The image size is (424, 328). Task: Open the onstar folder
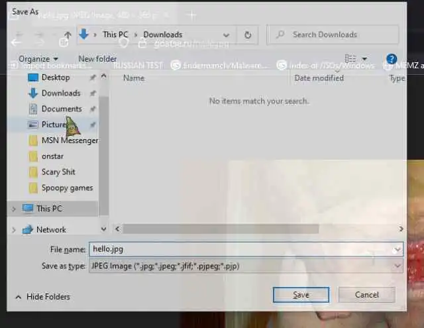tap(52, 156)
